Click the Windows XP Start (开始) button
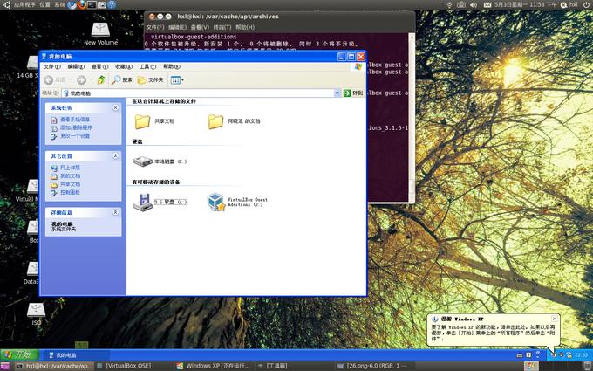This screenshot has width=593, height=371. click(20, 354)
